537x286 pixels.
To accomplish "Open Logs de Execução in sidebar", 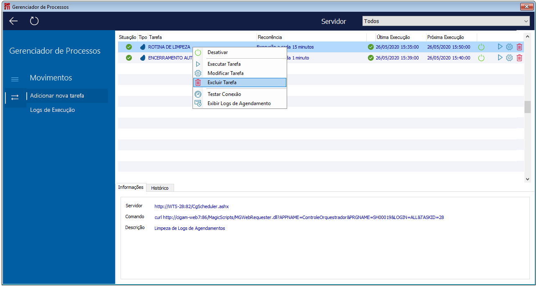I will tap(52, 110).
